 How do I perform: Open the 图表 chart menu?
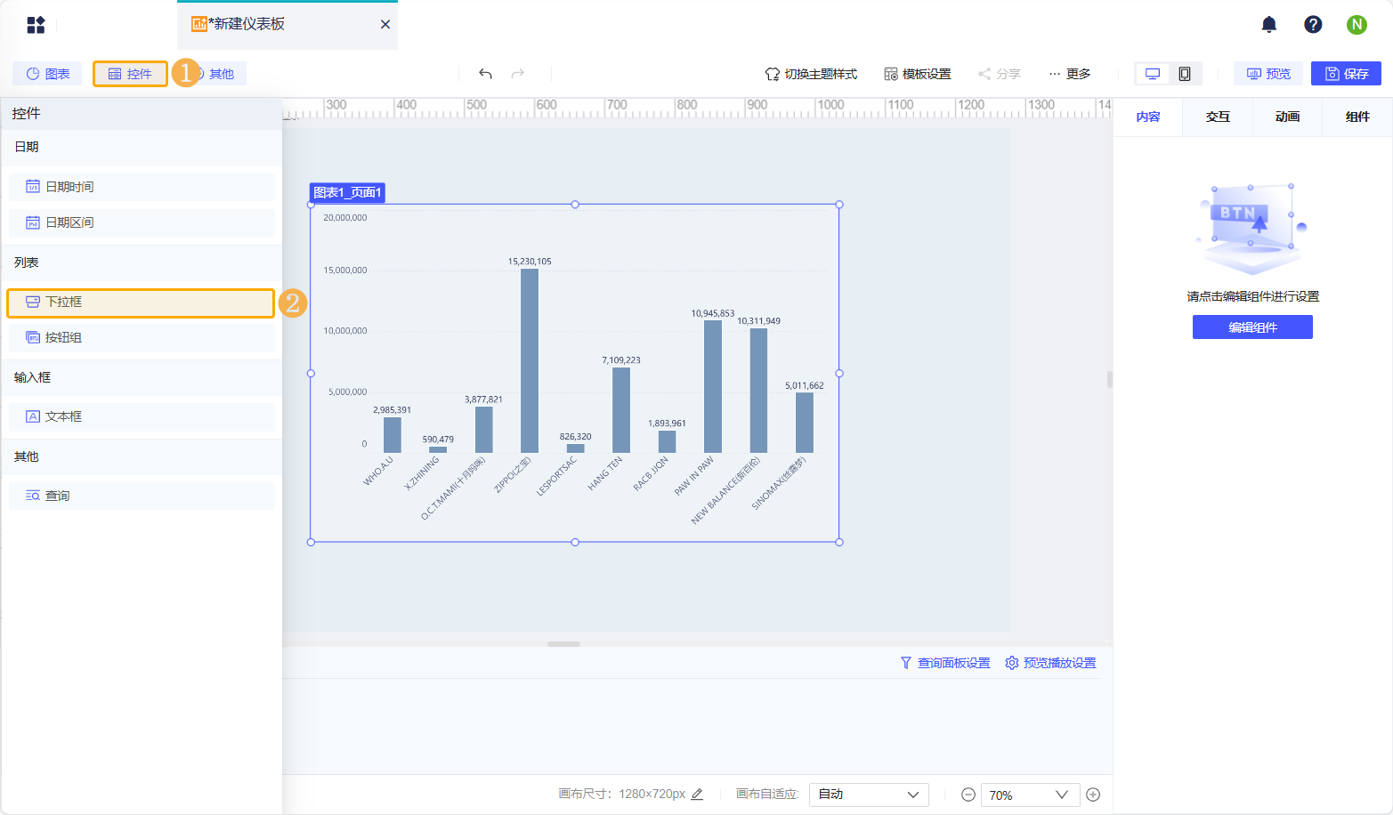coord(48,74)
